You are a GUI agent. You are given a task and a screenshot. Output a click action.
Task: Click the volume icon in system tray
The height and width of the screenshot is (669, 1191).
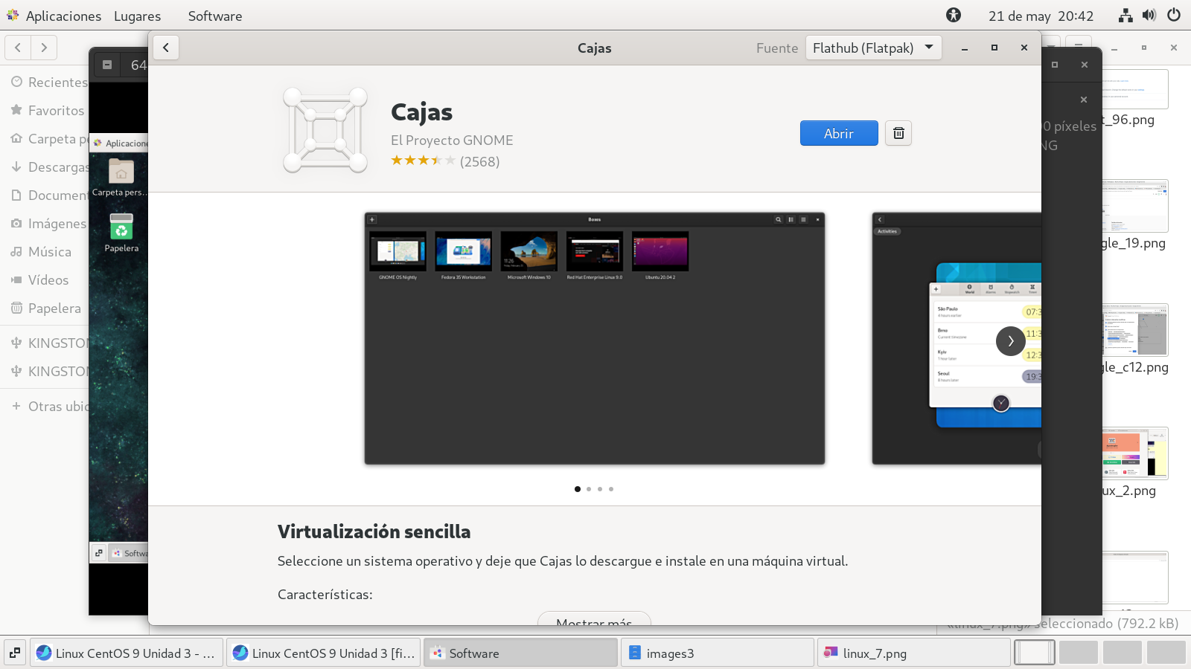(x=1149, y=16)
